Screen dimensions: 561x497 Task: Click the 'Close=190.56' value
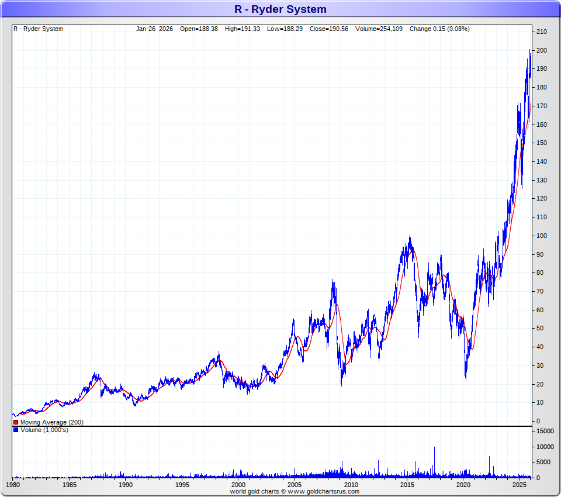coord(329,29)
